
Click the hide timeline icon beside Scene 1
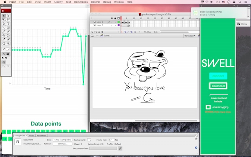coord(92,36)
